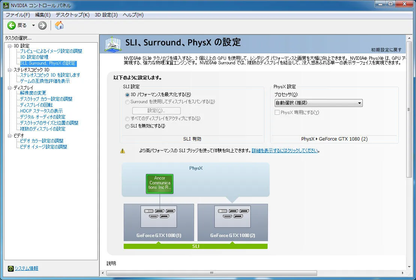This screenshot has width=416, height=280.
Task: Collapse the ディスプレイ tree node
Action: (x=10, y=88)
